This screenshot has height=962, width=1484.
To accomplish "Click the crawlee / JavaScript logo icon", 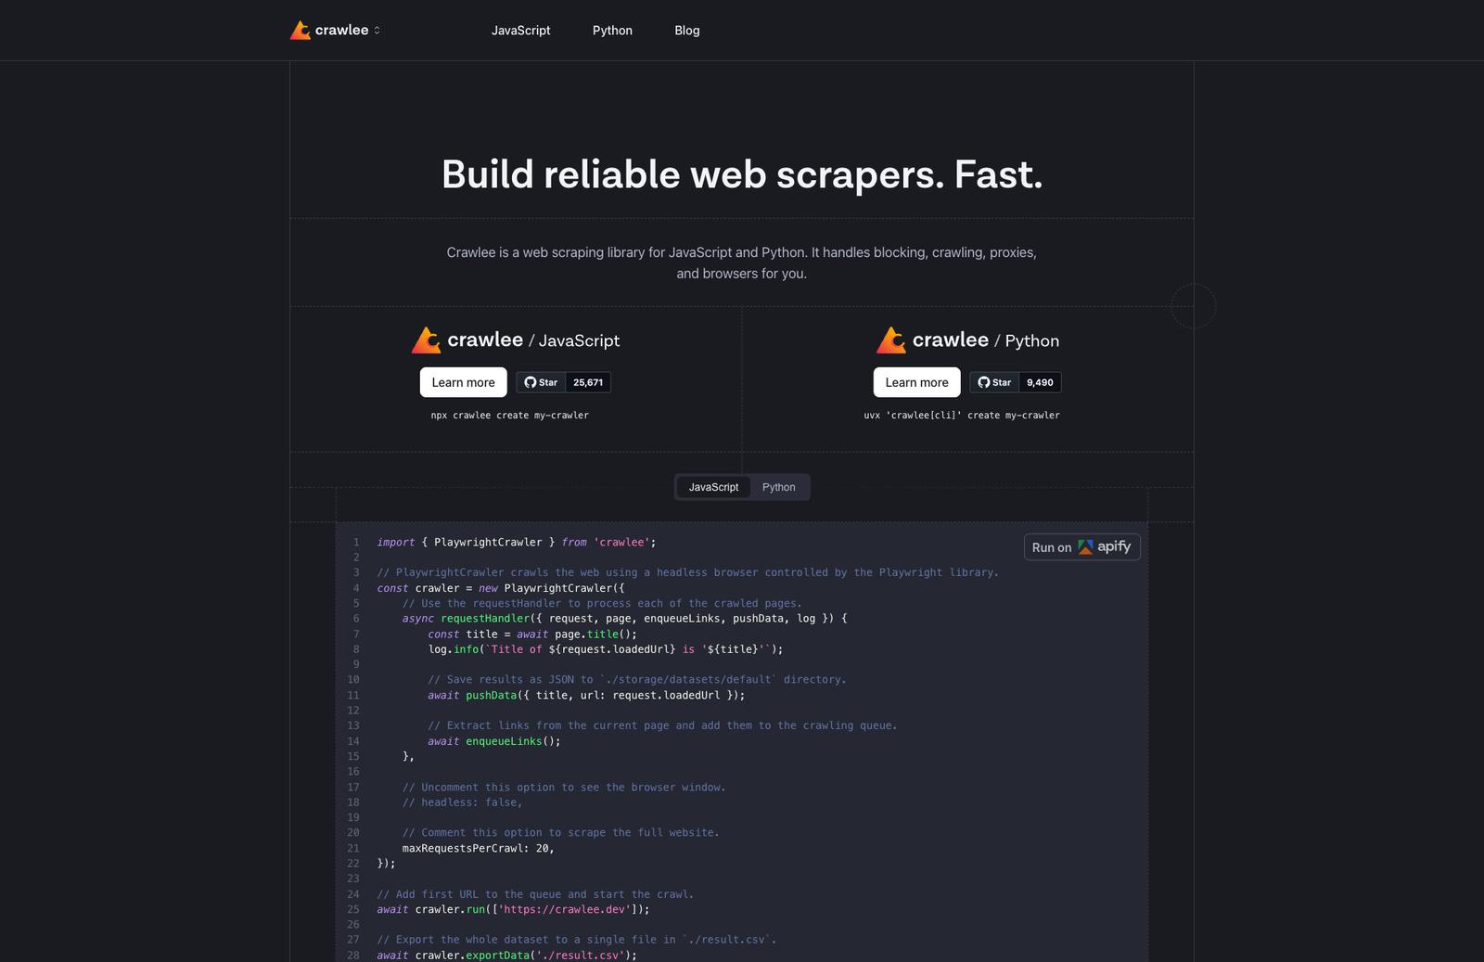I will (426, 340).
